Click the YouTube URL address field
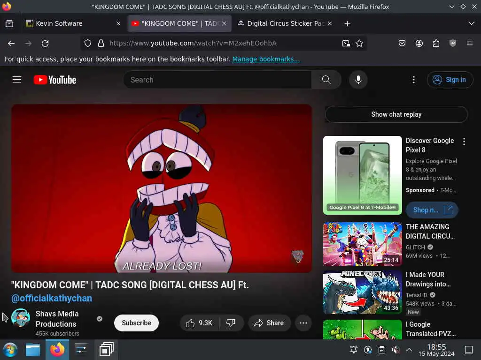Viewport: 481px width, 360px height. tap(224, 44)
